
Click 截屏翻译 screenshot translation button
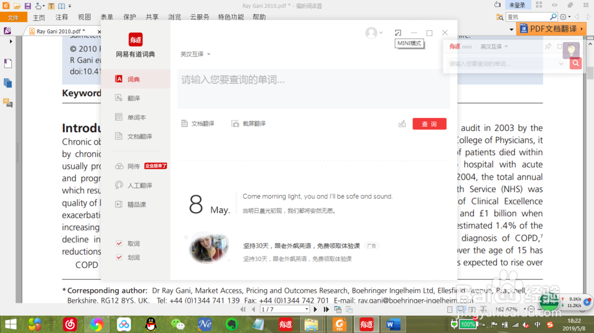click(248, 124)
